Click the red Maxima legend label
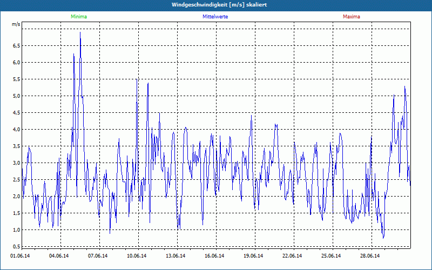Image resolution: width=432 pixels, height=270 pixels. [x=352, y=17]
